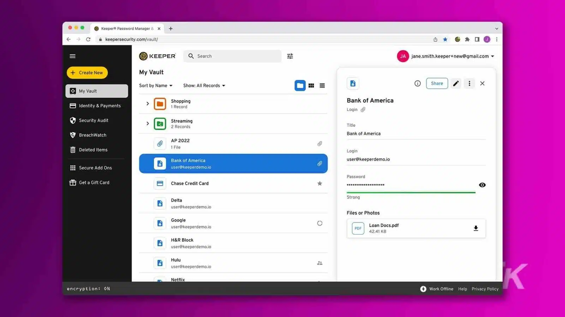Viewport: 565px width, 317px height.
Task: Open the hamburger menu in sidebar
Action: 72,56
